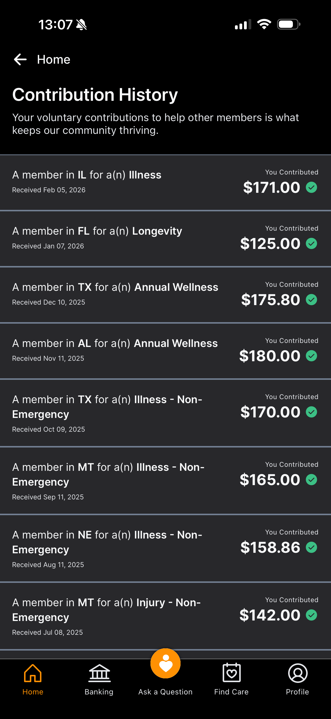Tap the orange Ask a Question icon
Image resolution: width=331 pixels, height=719 pixels.
(165, 663)
